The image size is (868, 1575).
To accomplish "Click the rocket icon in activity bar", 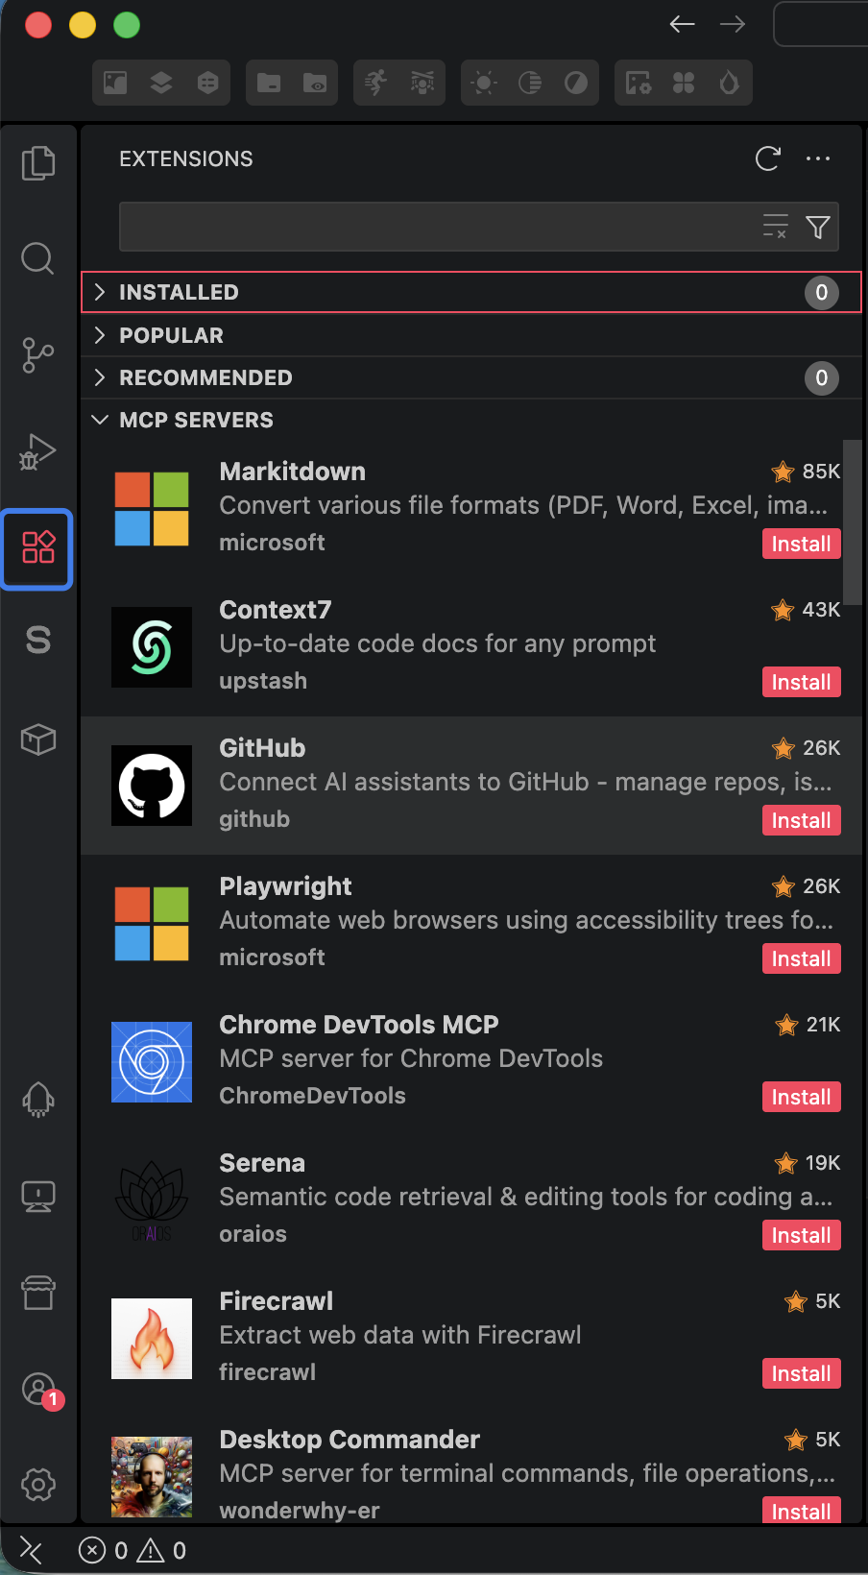I will 38,1100.
